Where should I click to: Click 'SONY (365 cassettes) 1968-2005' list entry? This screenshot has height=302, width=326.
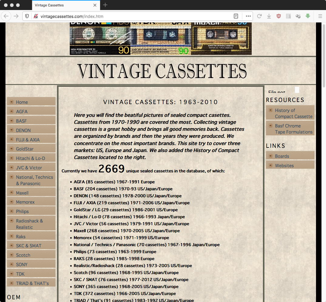point(126,287)
